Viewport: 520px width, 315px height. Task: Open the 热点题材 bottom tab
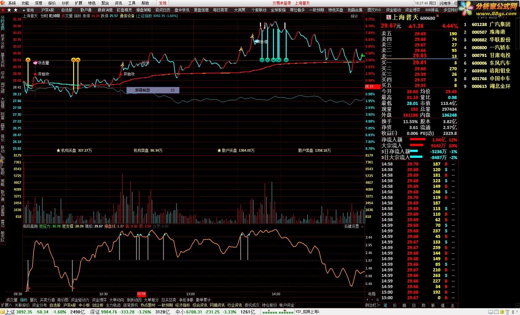148,305
